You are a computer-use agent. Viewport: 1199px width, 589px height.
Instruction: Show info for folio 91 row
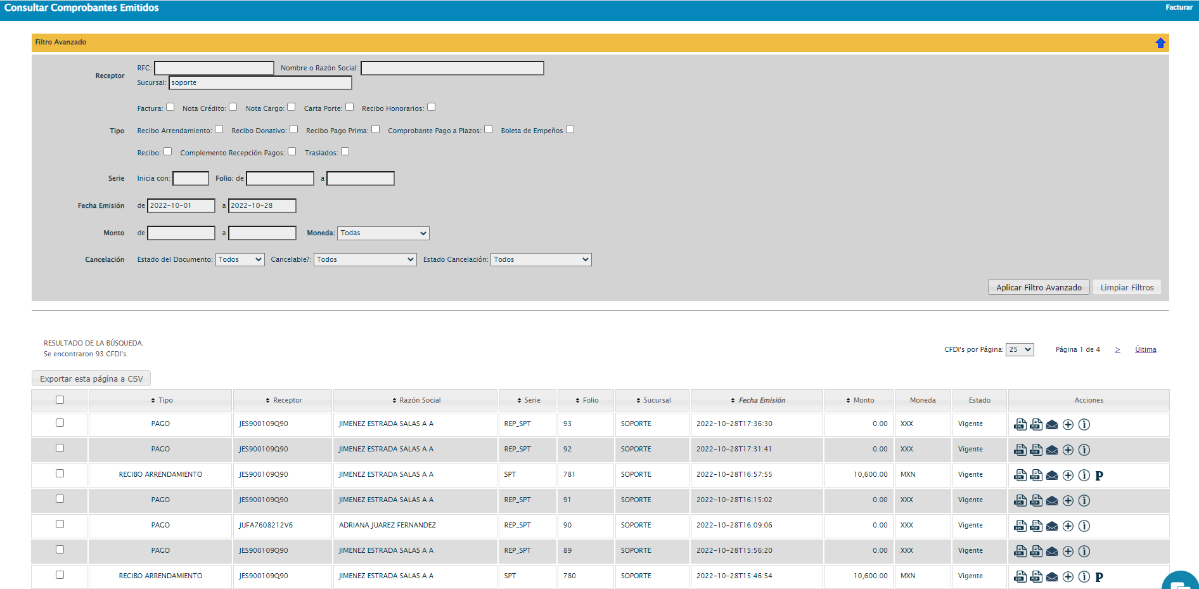coord(1084,500)
